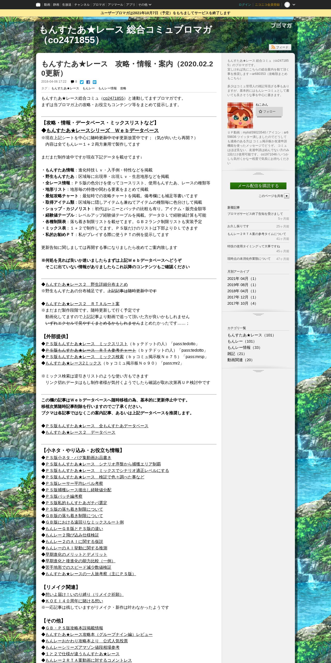The image size is (331, 663).
Task: Open the co2471855 community link in the article
Action: pos(113,98)
